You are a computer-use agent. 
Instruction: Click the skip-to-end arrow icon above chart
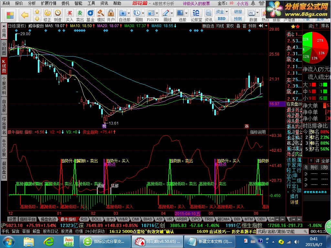tap(261, 26)
